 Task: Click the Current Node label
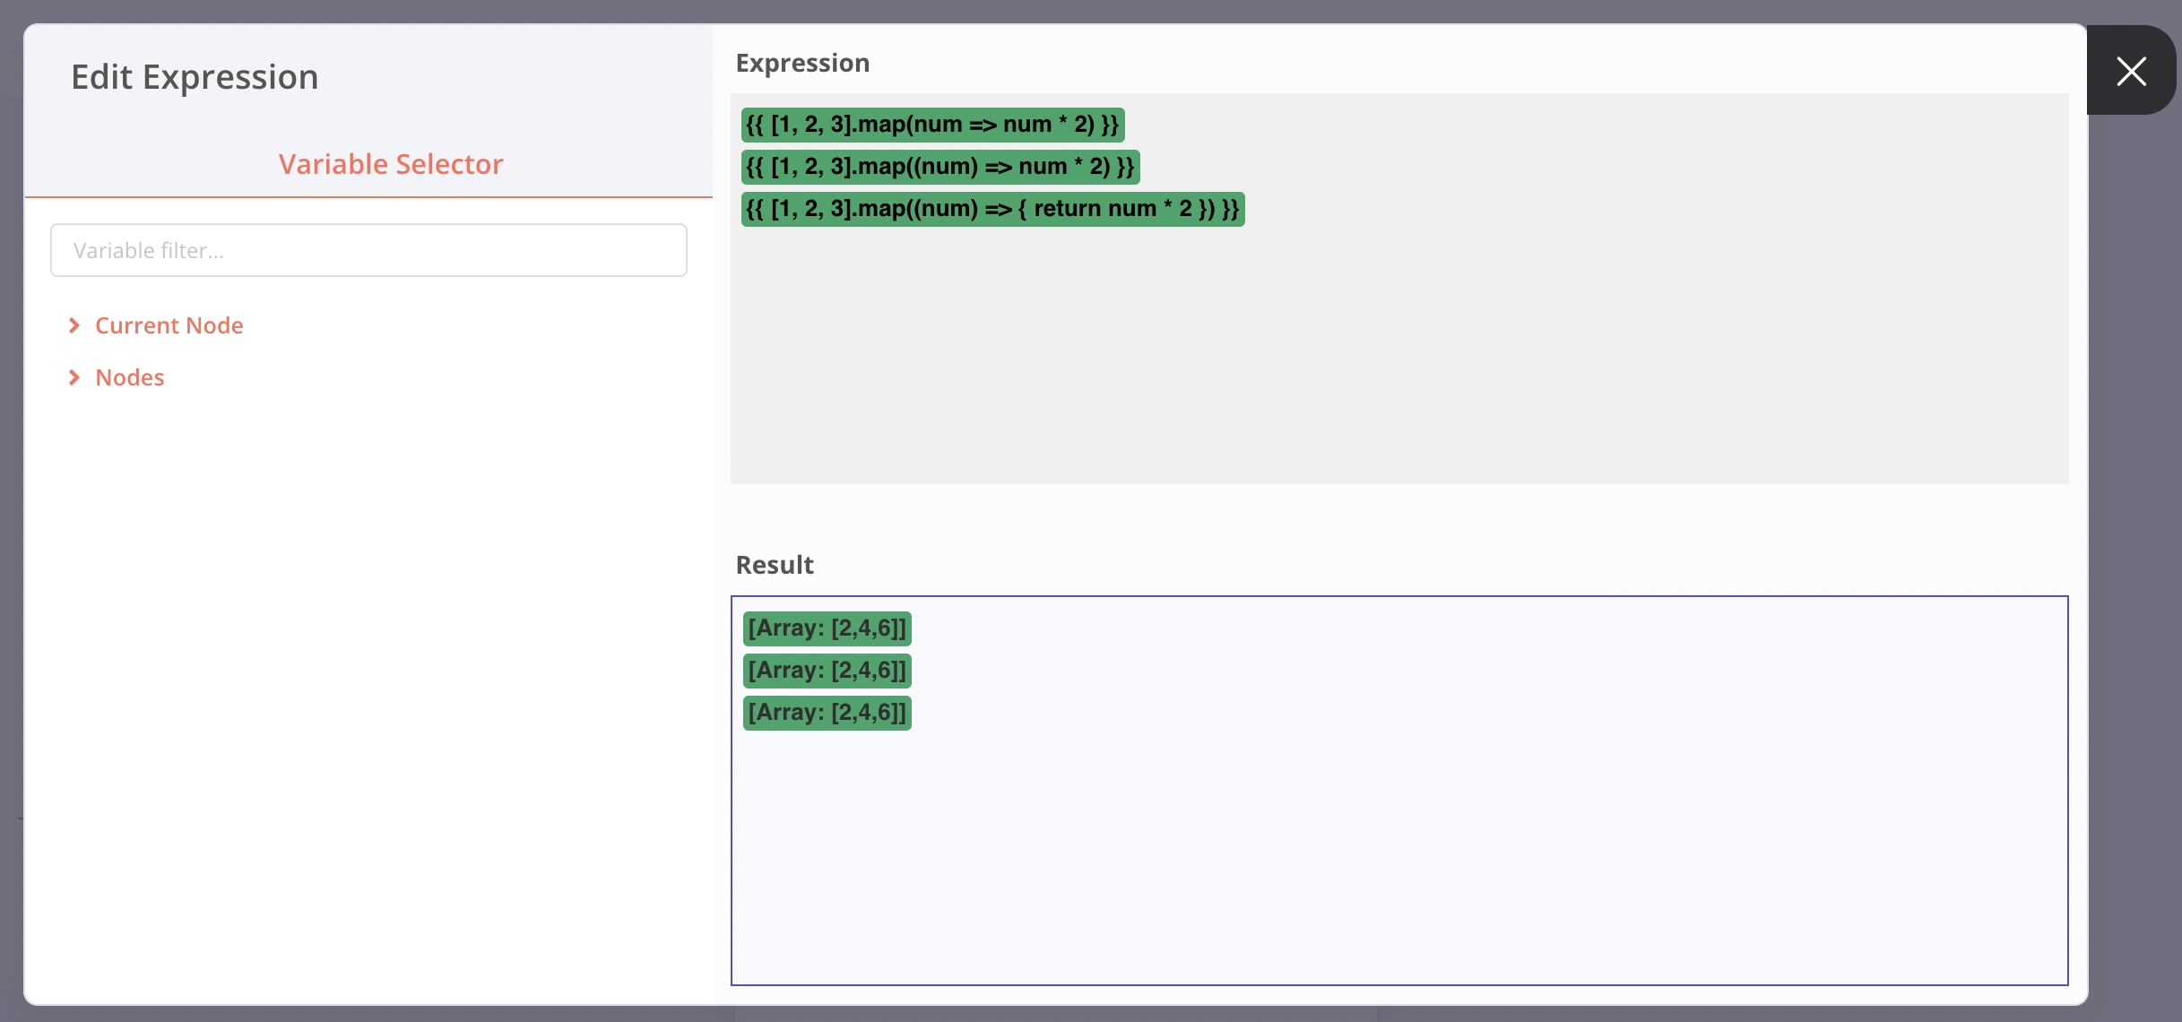coord(169,325)
